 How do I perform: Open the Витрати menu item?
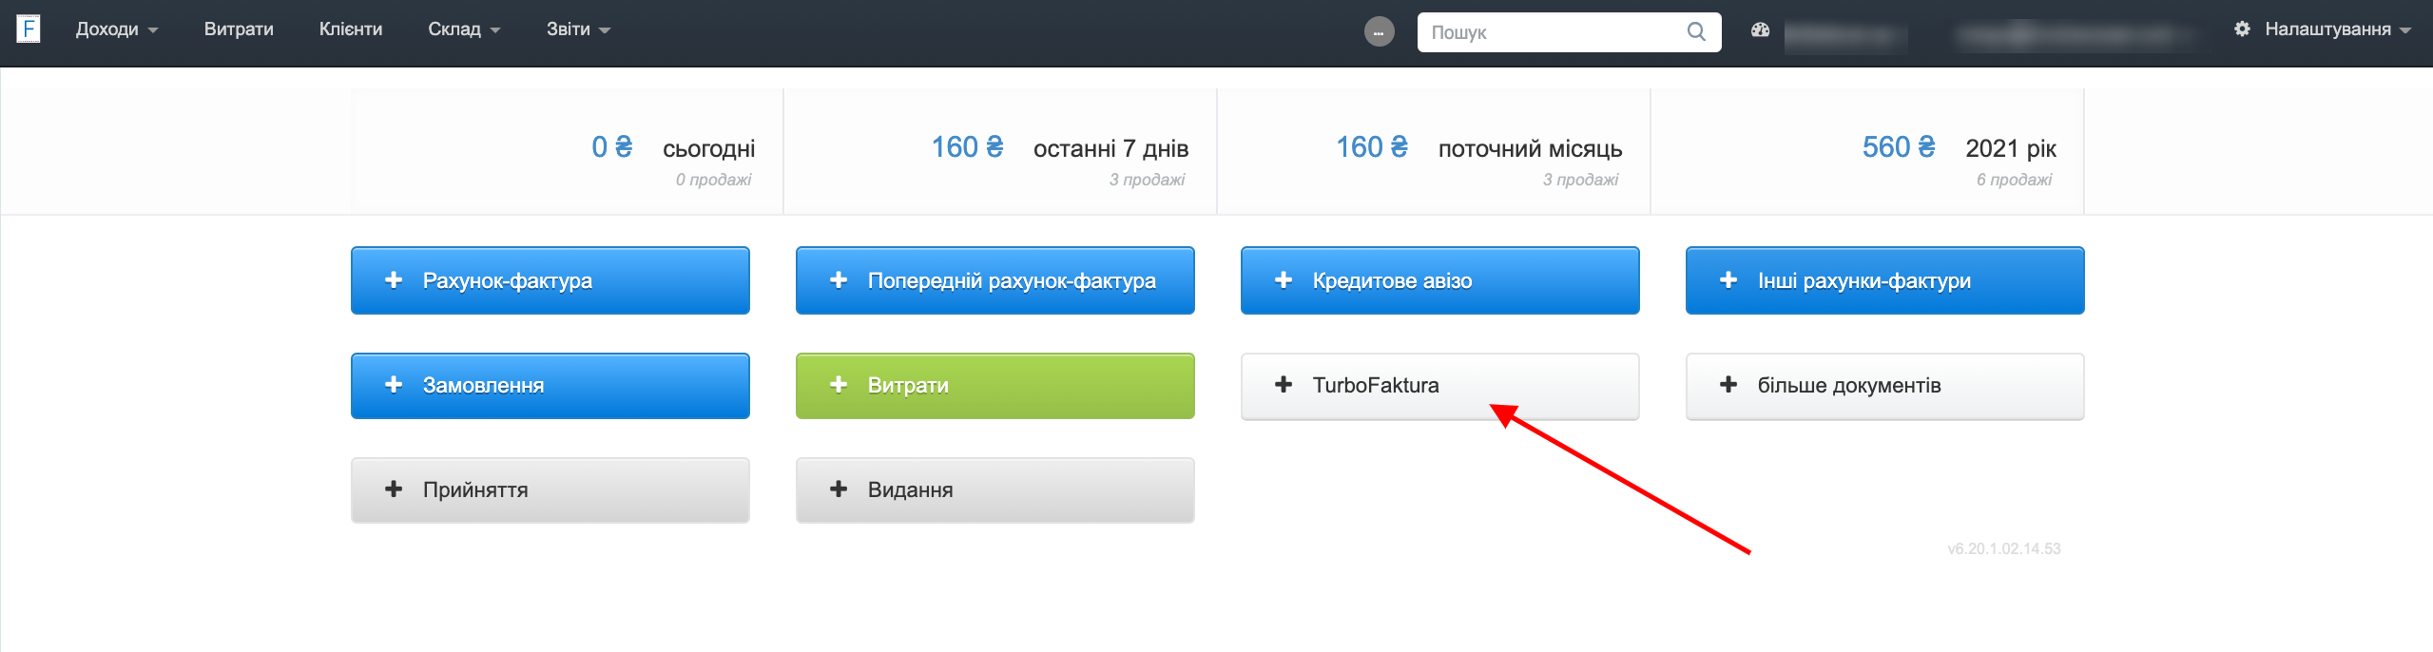click(x=239, y=29)
